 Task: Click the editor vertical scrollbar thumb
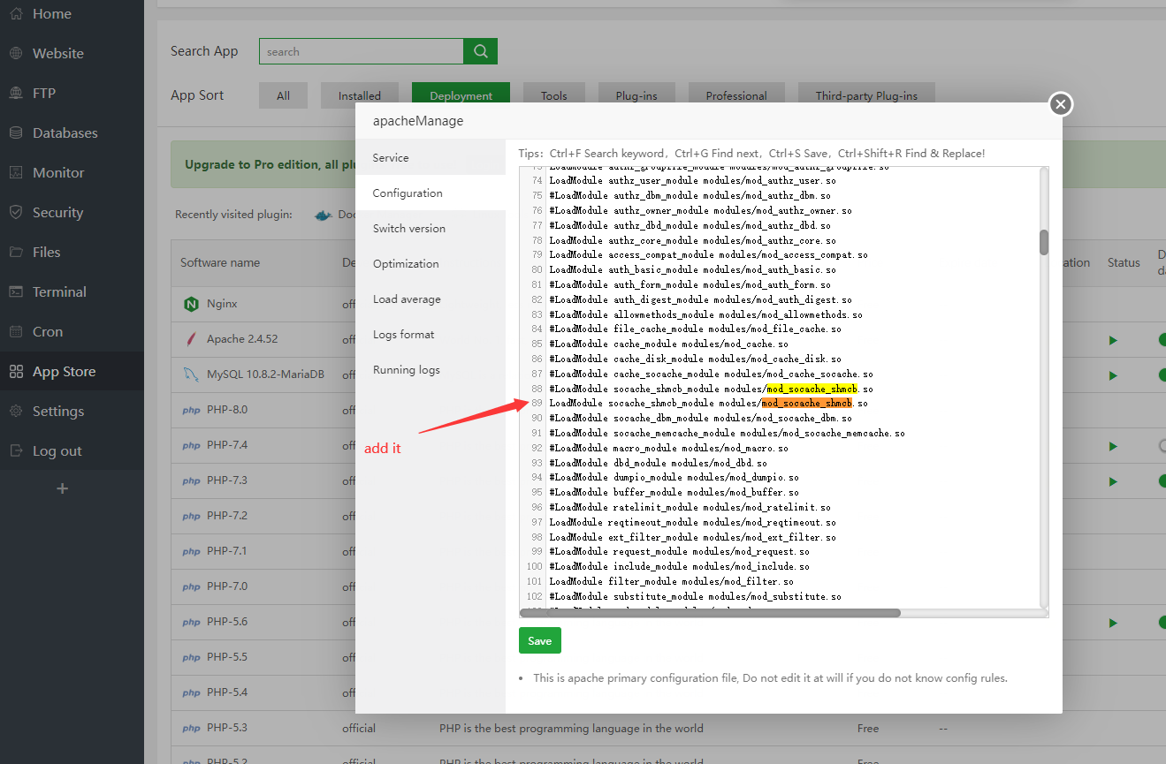(1043, 242)
